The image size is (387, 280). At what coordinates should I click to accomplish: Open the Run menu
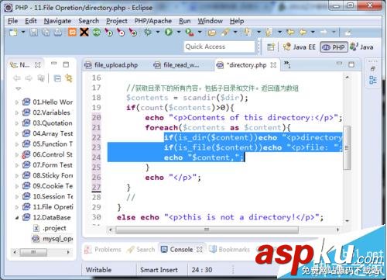tap(185, 21)
